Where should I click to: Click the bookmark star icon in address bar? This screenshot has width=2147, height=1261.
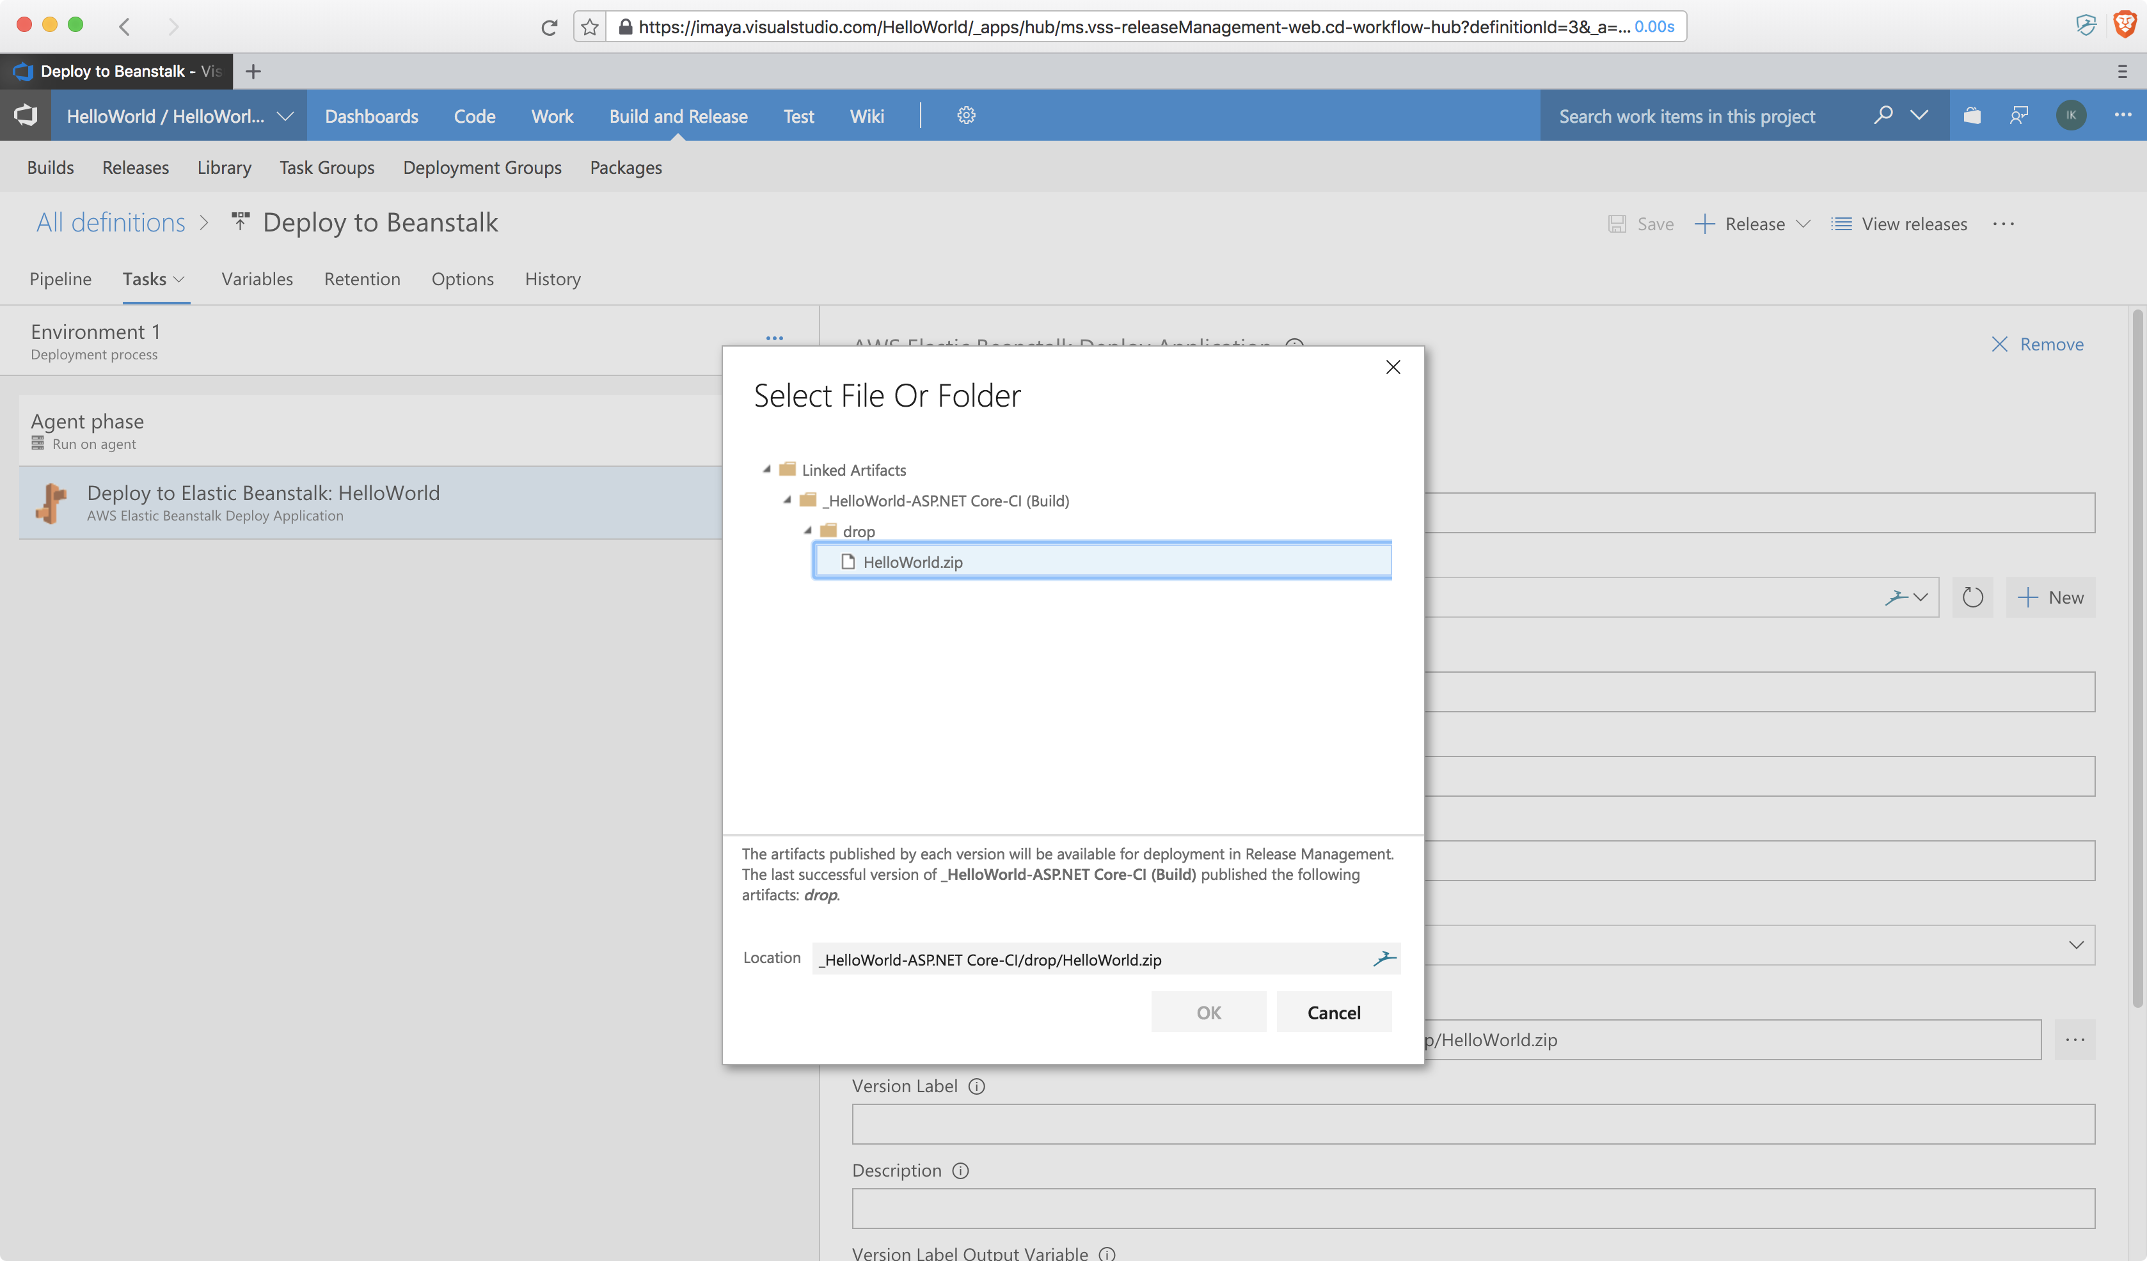pyautogui.click(x=590, y=27)
